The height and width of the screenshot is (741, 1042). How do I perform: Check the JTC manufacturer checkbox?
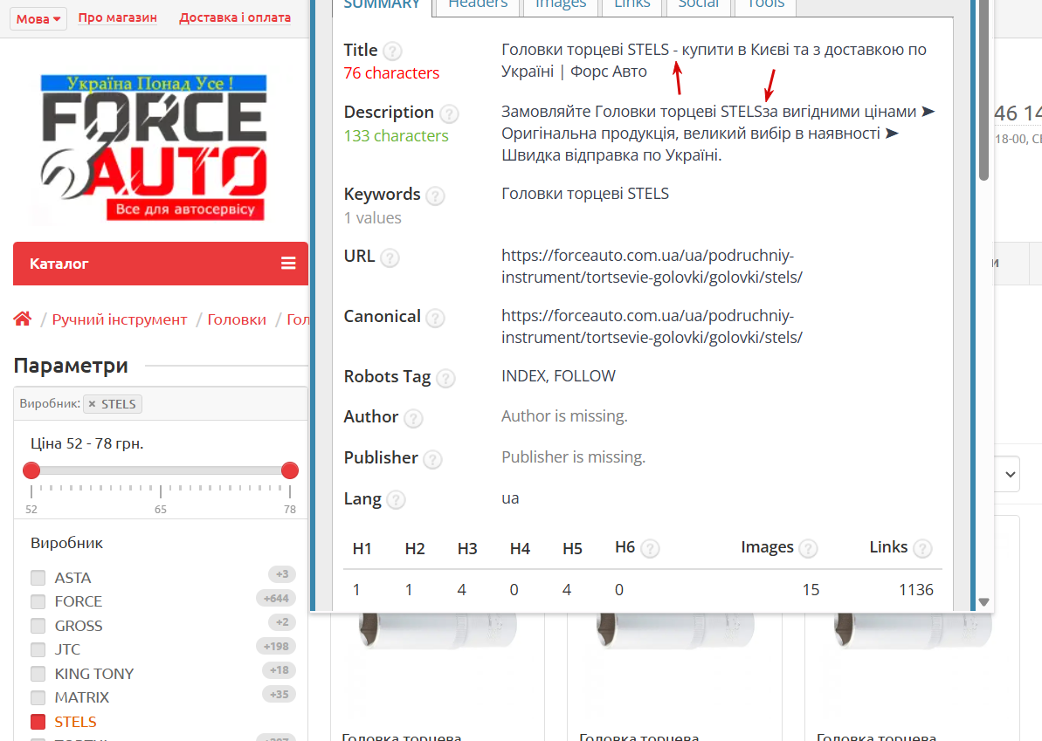tap(38, 649)
